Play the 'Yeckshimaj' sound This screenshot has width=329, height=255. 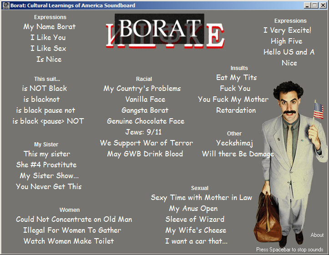(234, 143)
